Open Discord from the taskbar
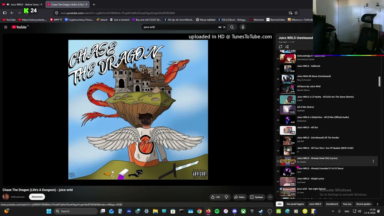The image size is (384, 216). [x=234, y=211]
